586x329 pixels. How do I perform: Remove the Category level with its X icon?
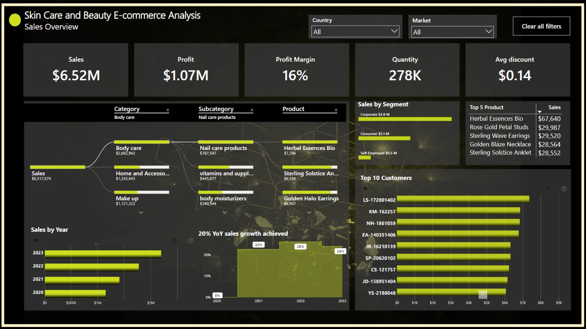tap(168, 110)
